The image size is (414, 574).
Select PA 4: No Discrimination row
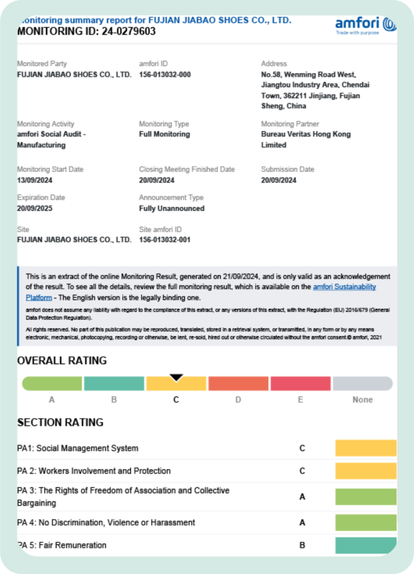point(106,522)
